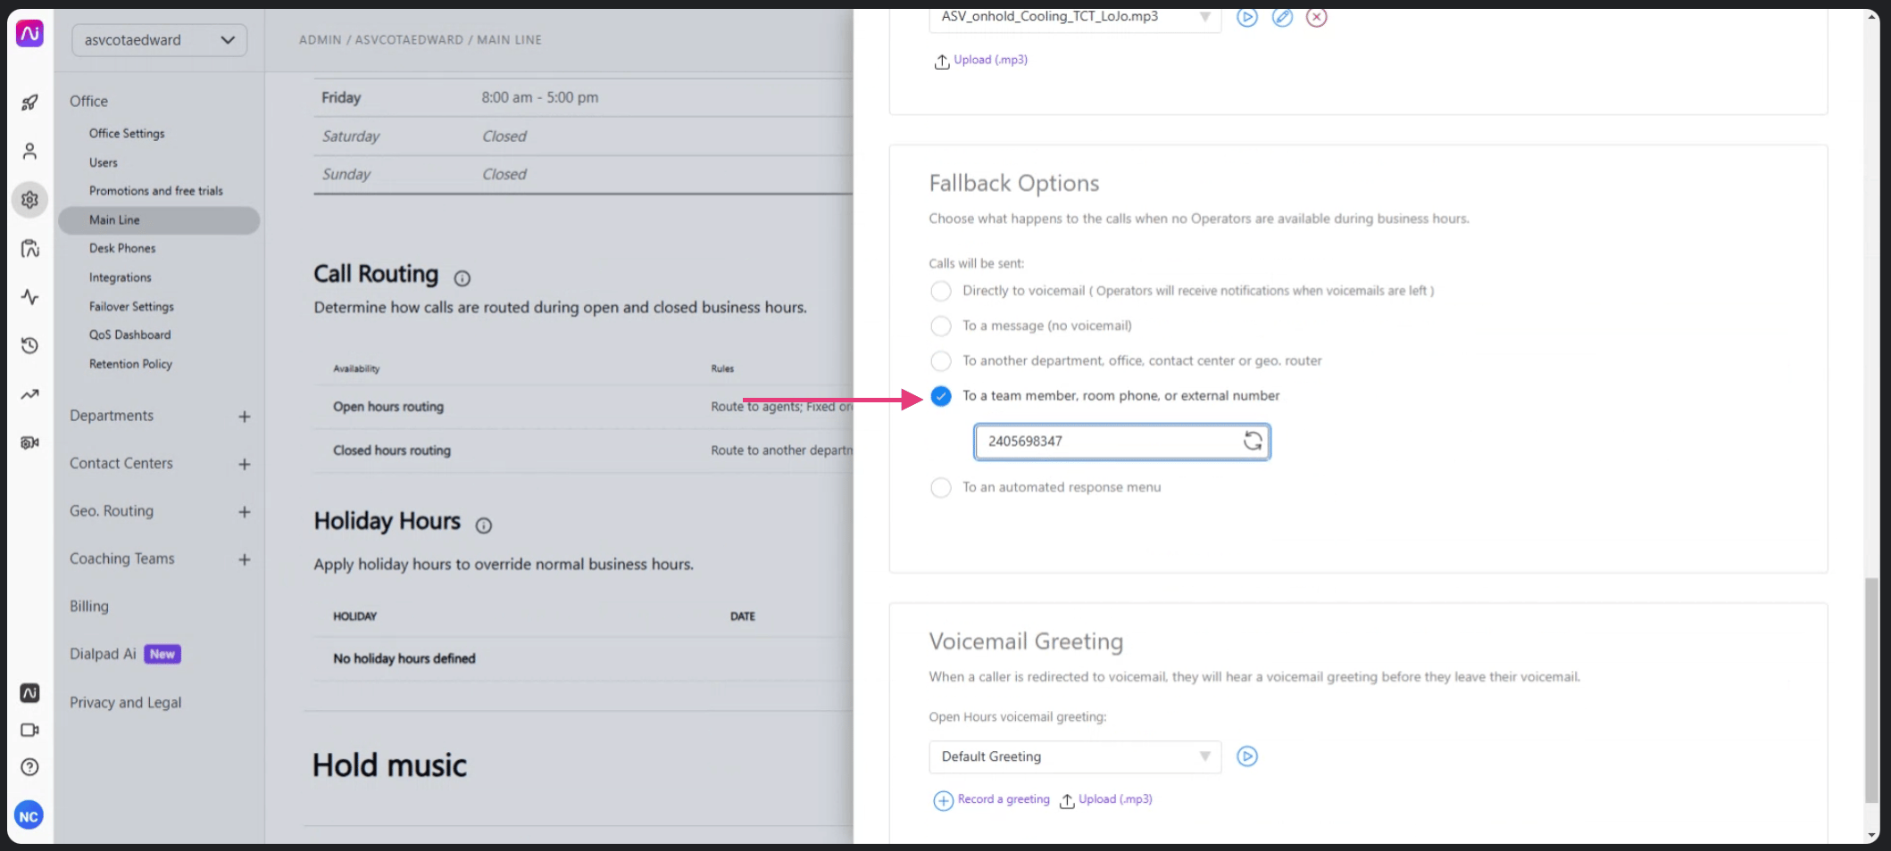This screenshot has width=1891, height=851.
Task: Select Main Line in the sidebar
Action: pos(159,220)
